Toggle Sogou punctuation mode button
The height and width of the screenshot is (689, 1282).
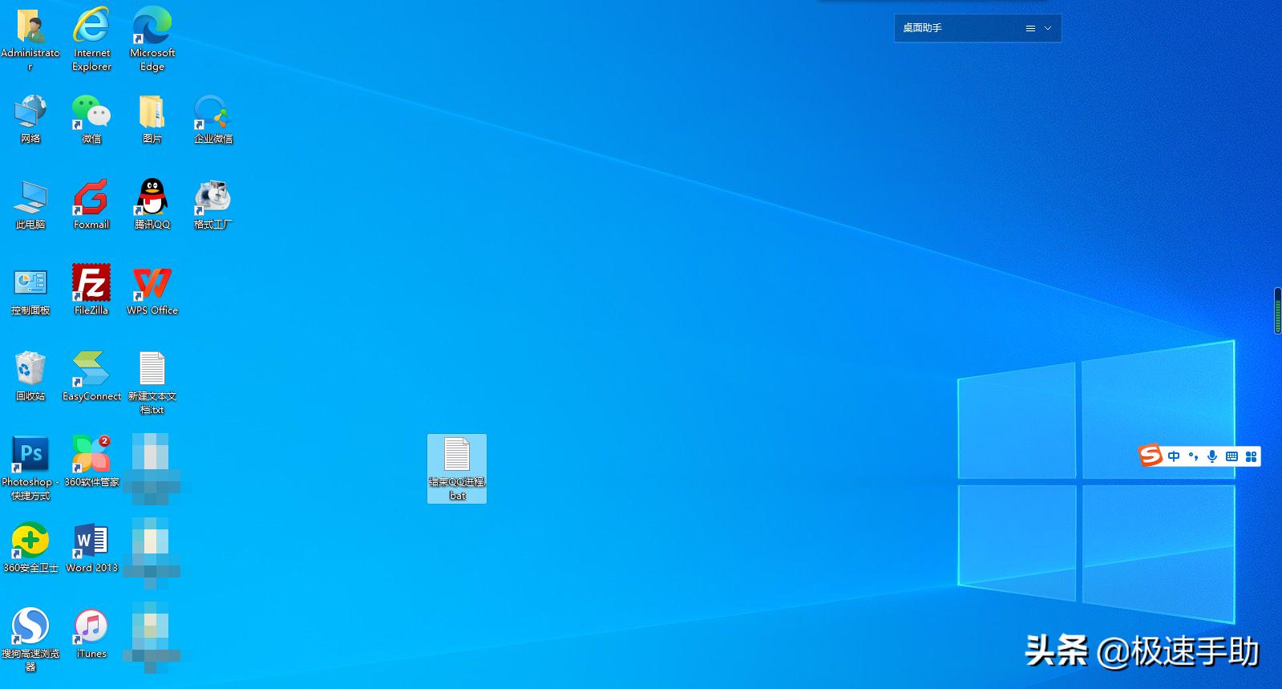tap(1193, 456)
